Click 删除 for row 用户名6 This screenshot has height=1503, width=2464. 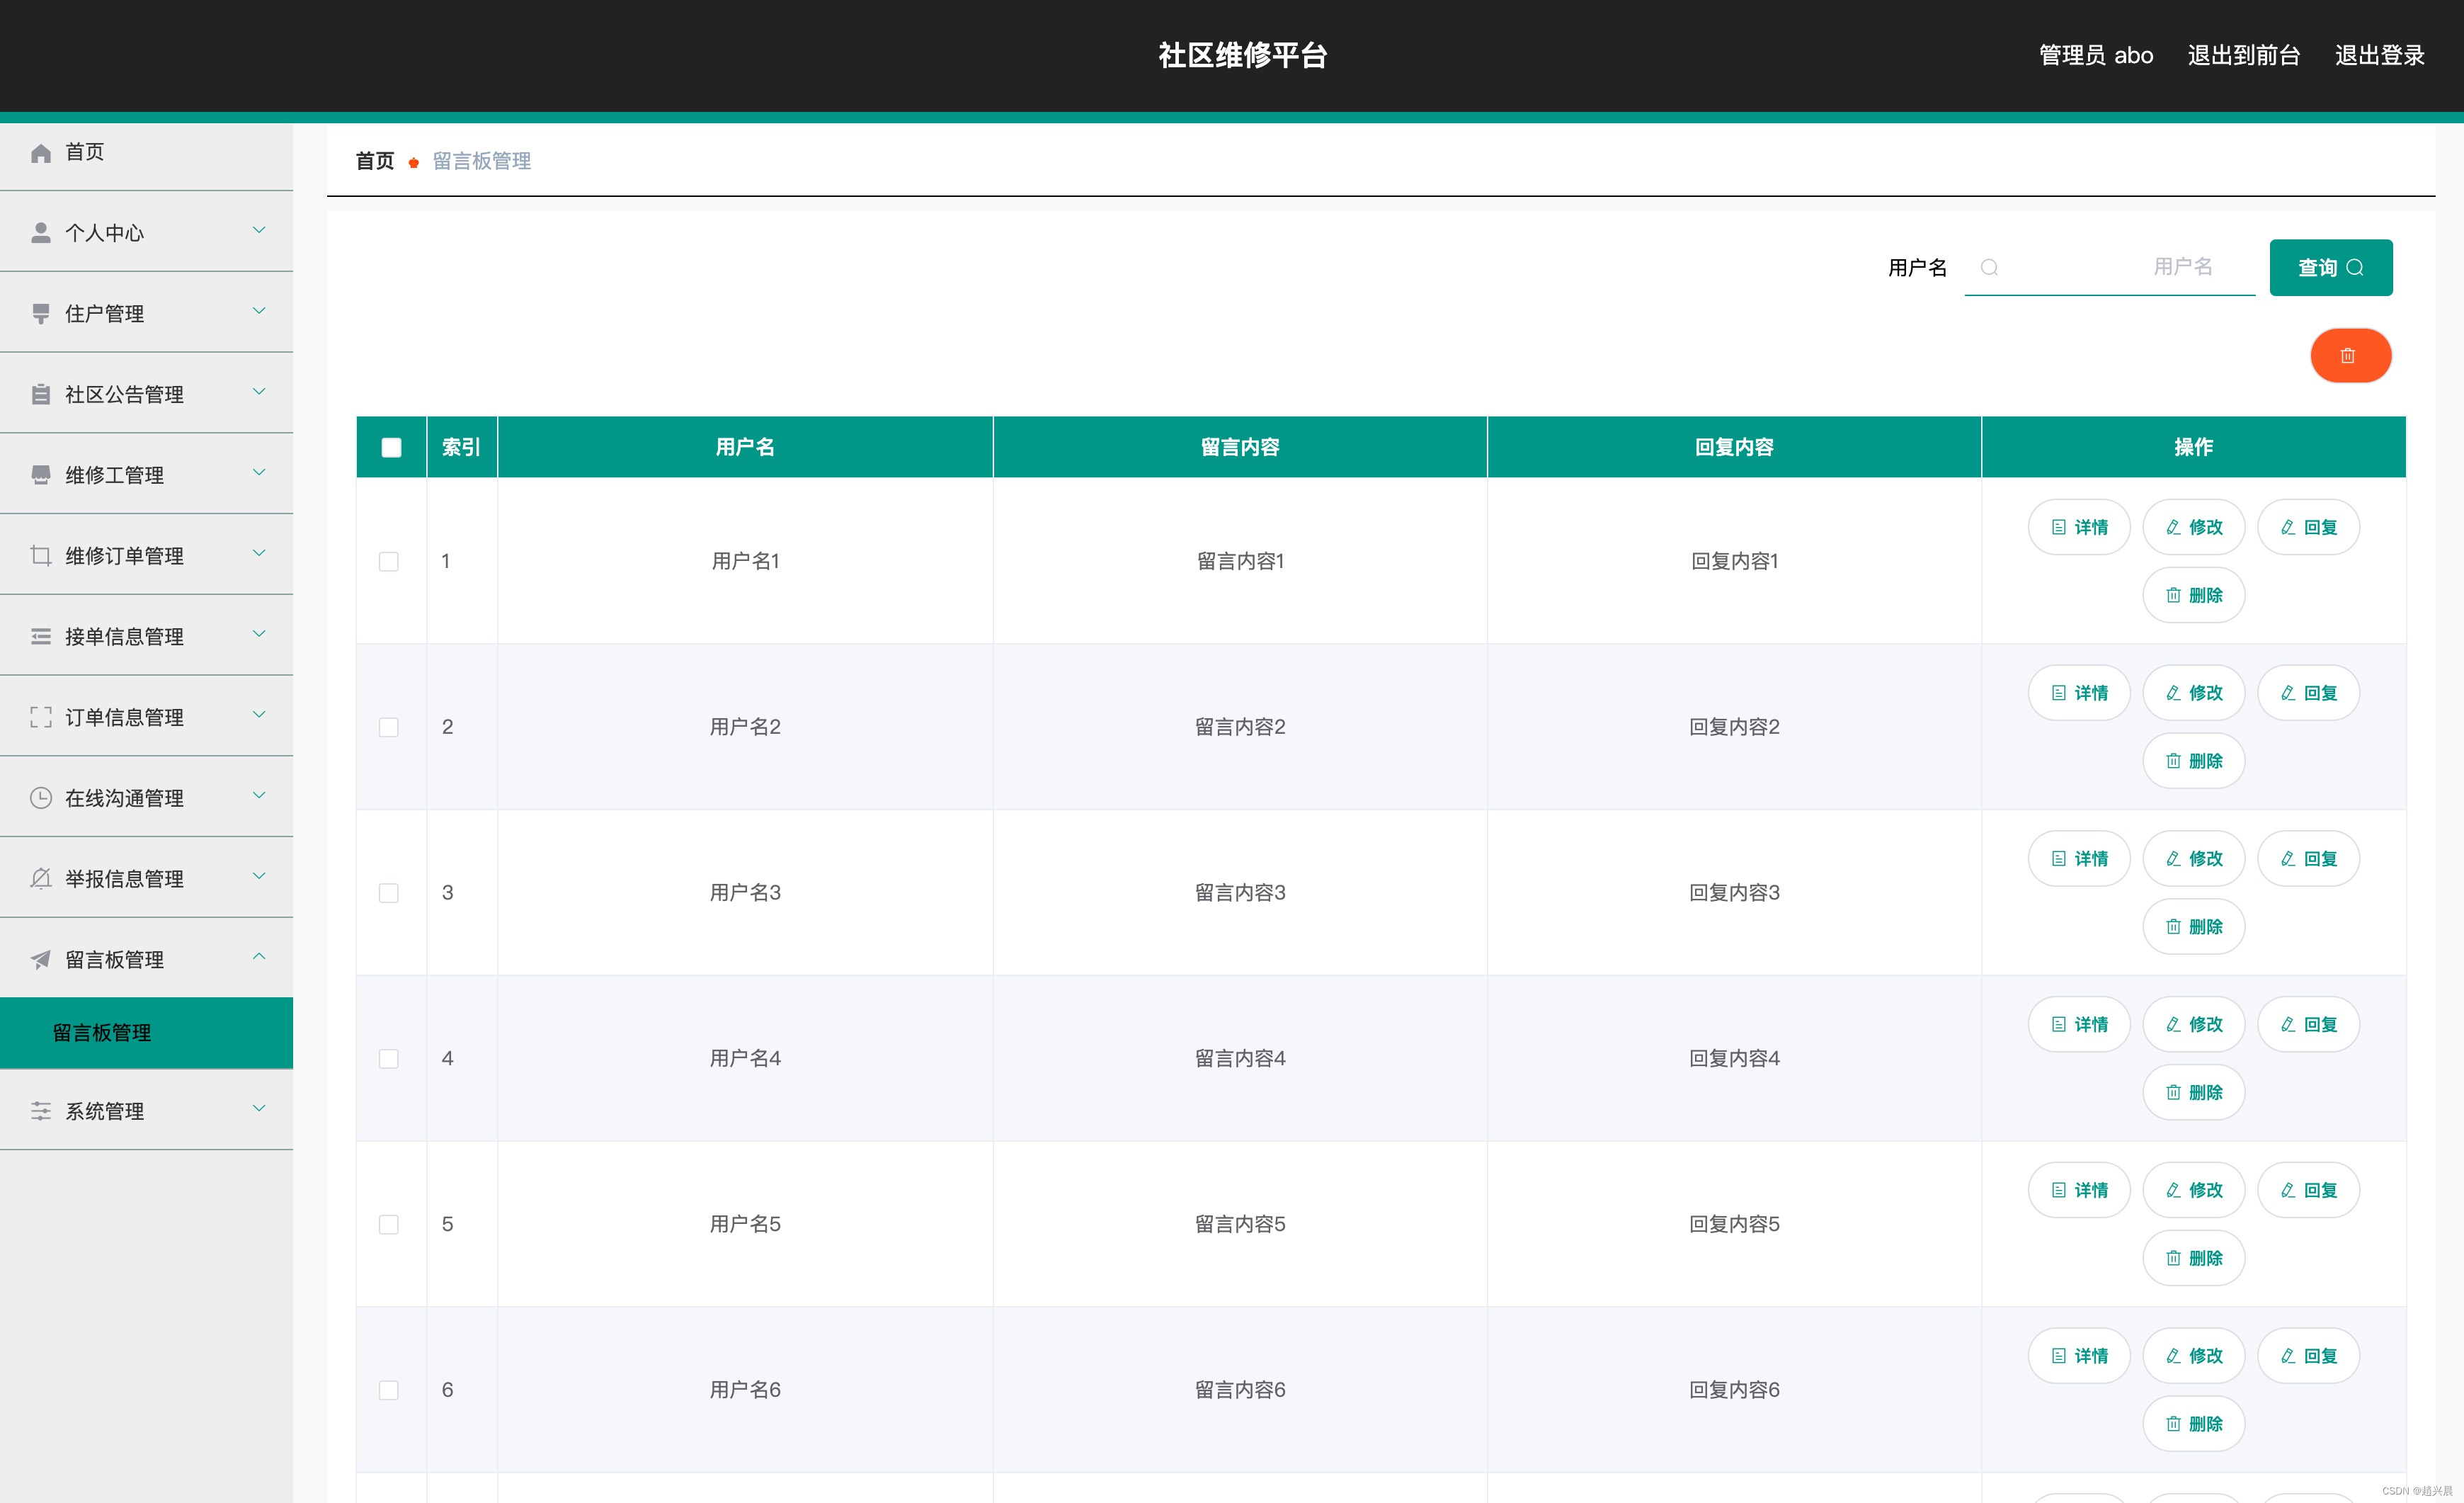tap(2193, 1424)
